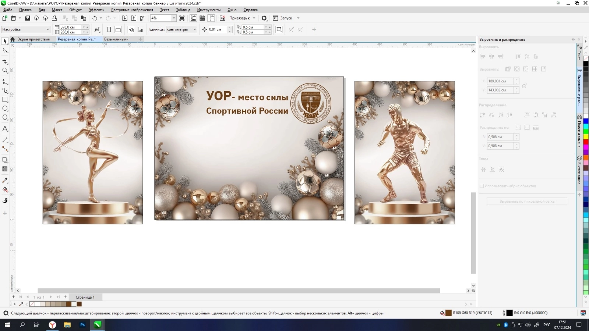The image size is (589, 331).
Task: Open the page size Настройка dropdown
Action: tap(47, 29)
